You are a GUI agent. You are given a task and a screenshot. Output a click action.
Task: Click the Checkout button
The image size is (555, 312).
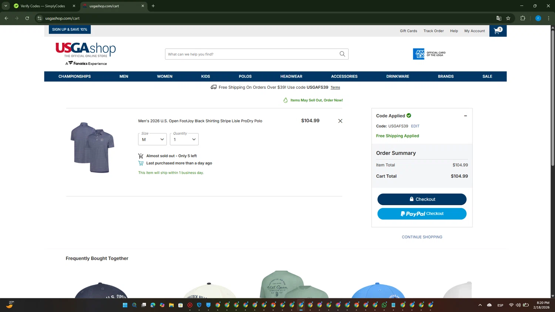point(422,199)
